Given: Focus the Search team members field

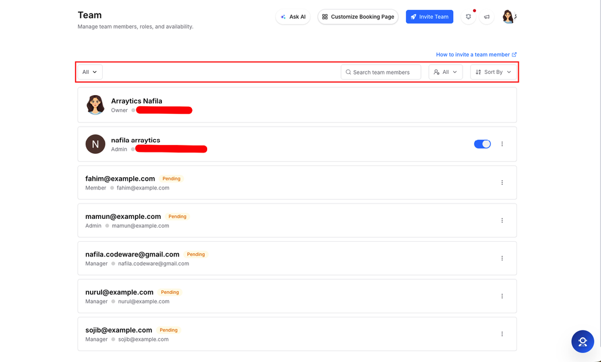Looking at the screenshot, I should point(380,72).
